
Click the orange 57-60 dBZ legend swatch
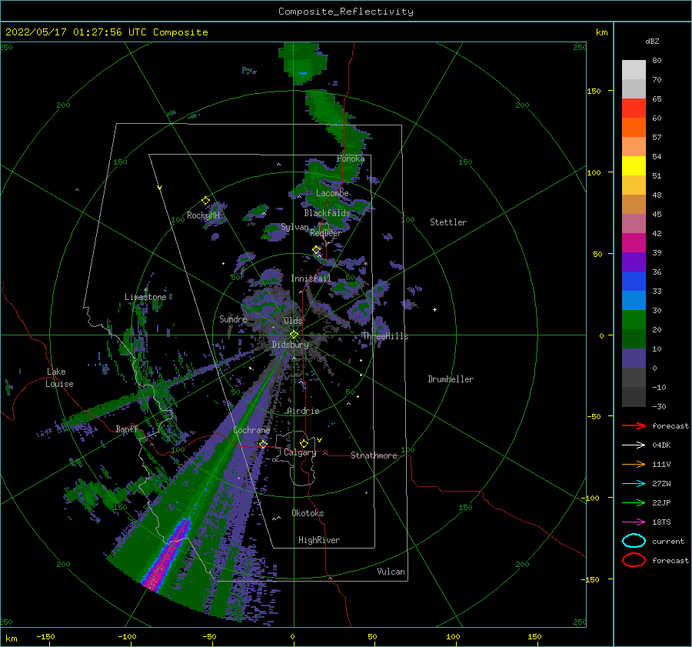(x=634, y=127)
